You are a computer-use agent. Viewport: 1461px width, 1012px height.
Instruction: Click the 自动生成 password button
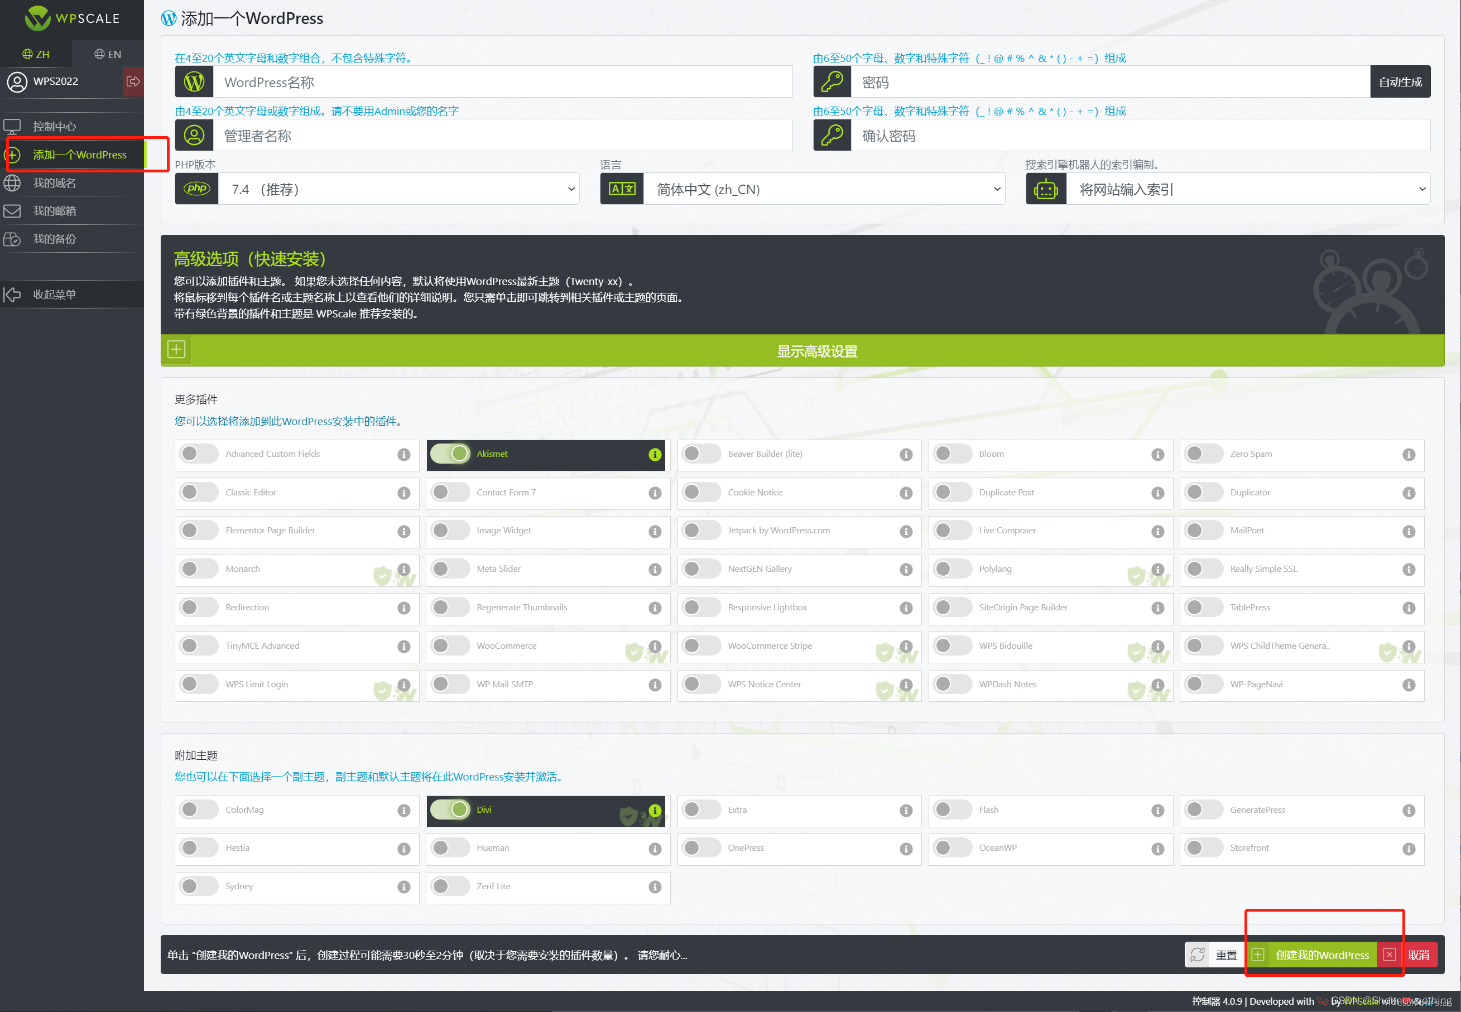1400,82
